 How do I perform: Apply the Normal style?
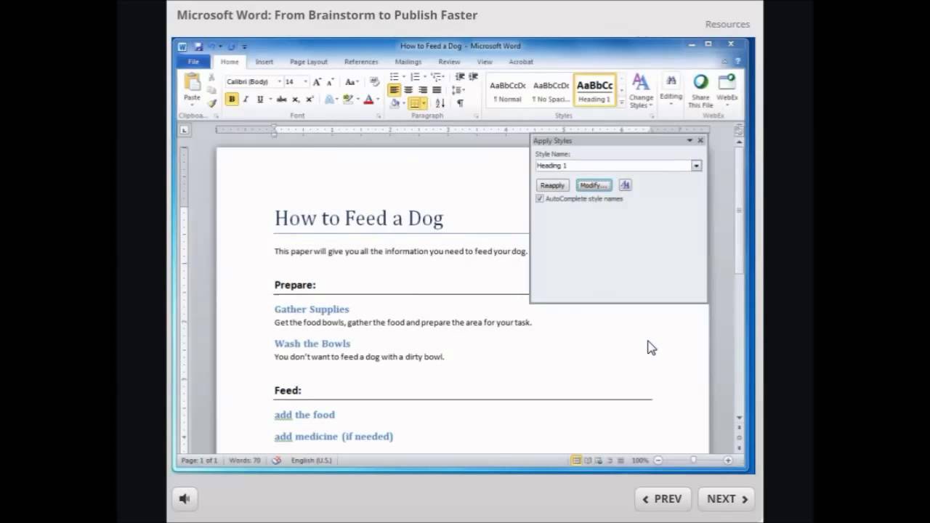pos(507,91)
